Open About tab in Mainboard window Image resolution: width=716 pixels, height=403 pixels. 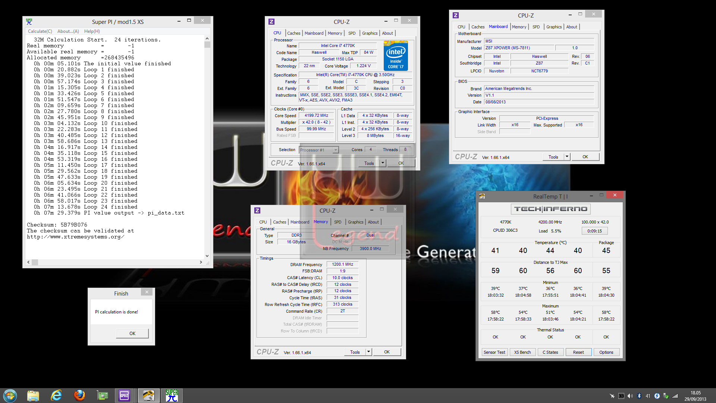coord(571,27)
